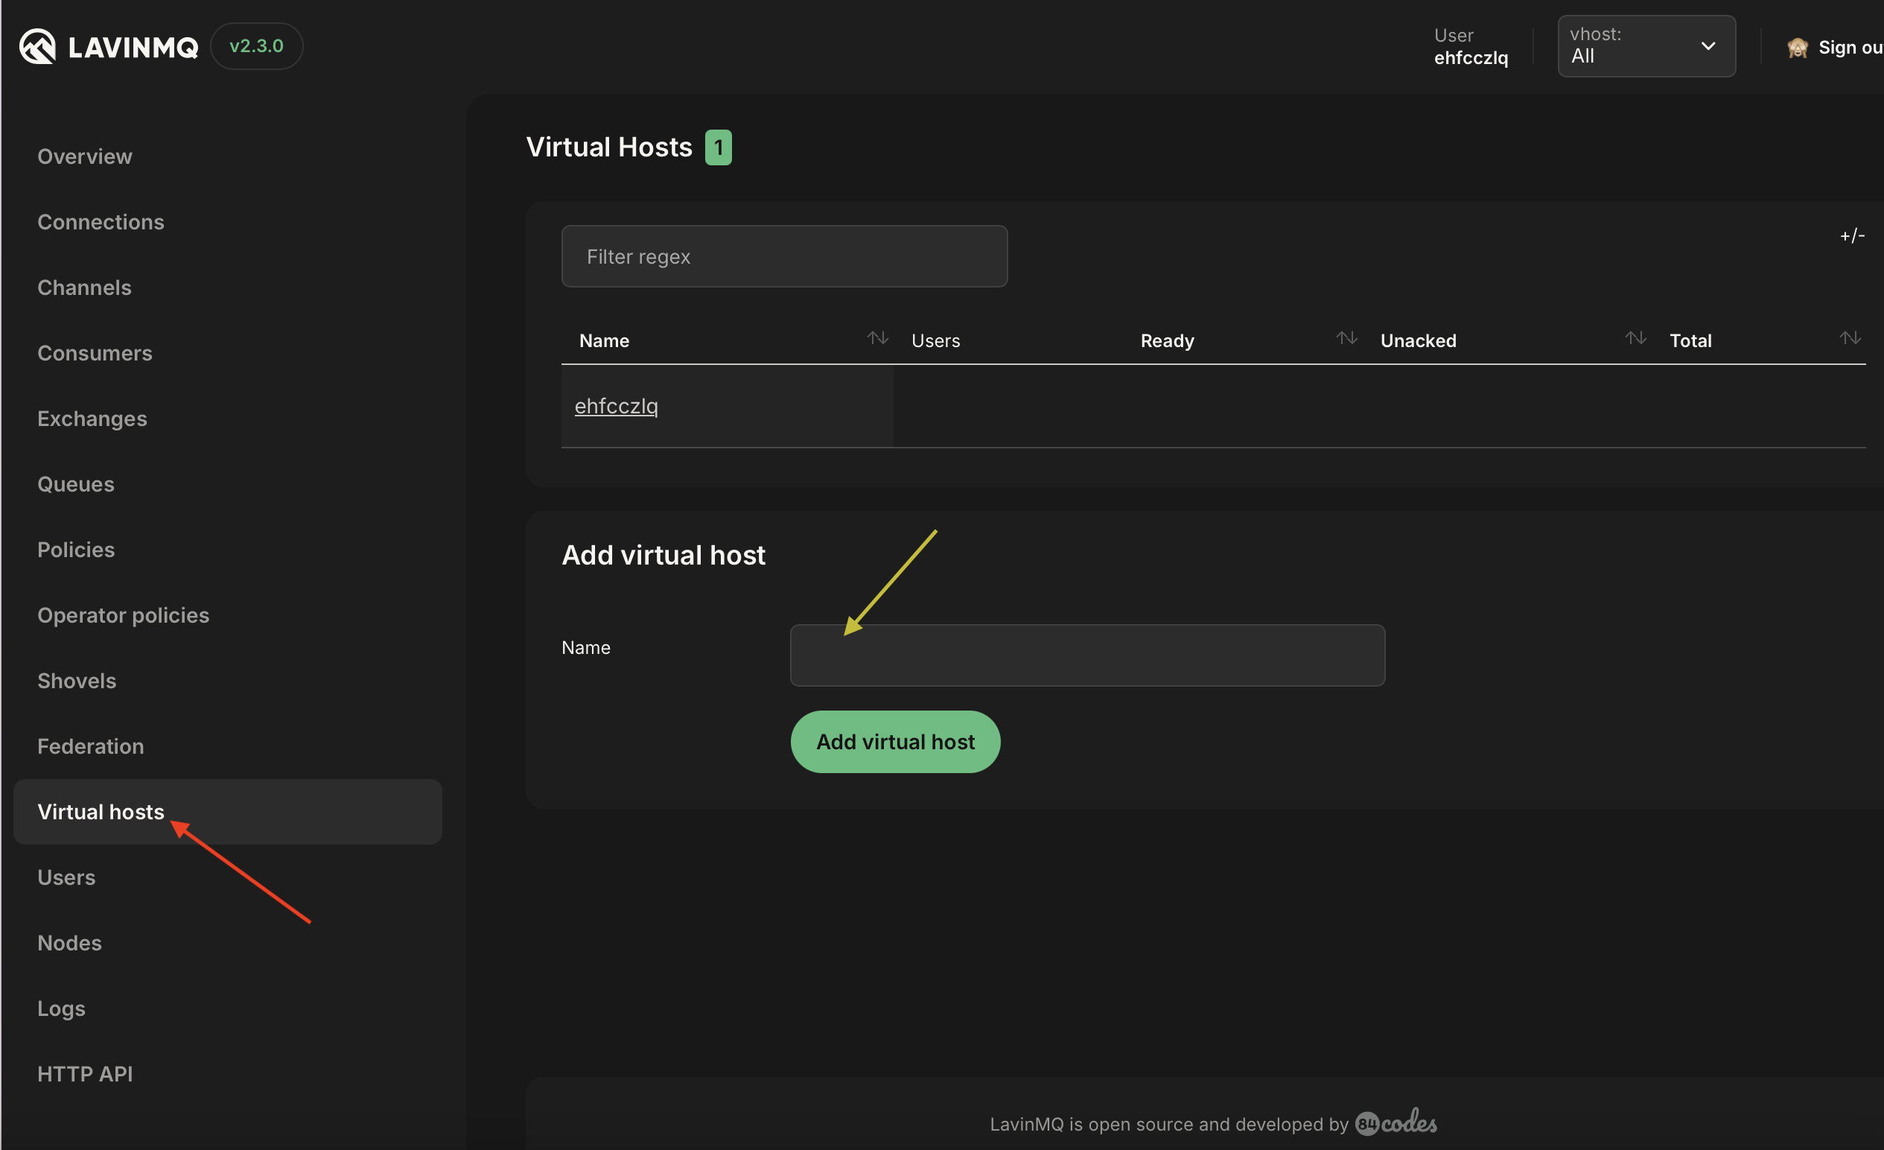The image size is (1884, 1150).
Task: Open the Logs page
Action: [61, 1008]
